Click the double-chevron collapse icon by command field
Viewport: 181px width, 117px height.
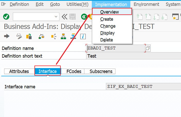65,17
